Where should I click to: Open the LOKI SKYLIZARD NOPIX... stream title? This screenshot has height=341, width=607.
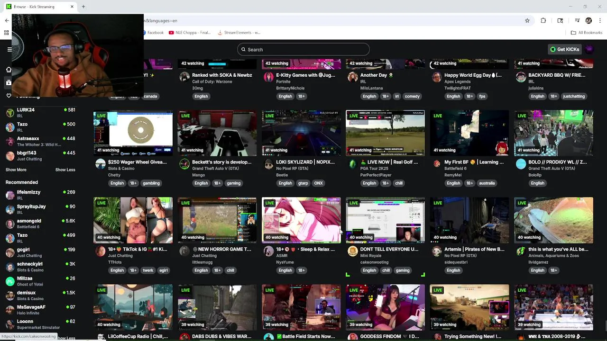coord(305,162)
